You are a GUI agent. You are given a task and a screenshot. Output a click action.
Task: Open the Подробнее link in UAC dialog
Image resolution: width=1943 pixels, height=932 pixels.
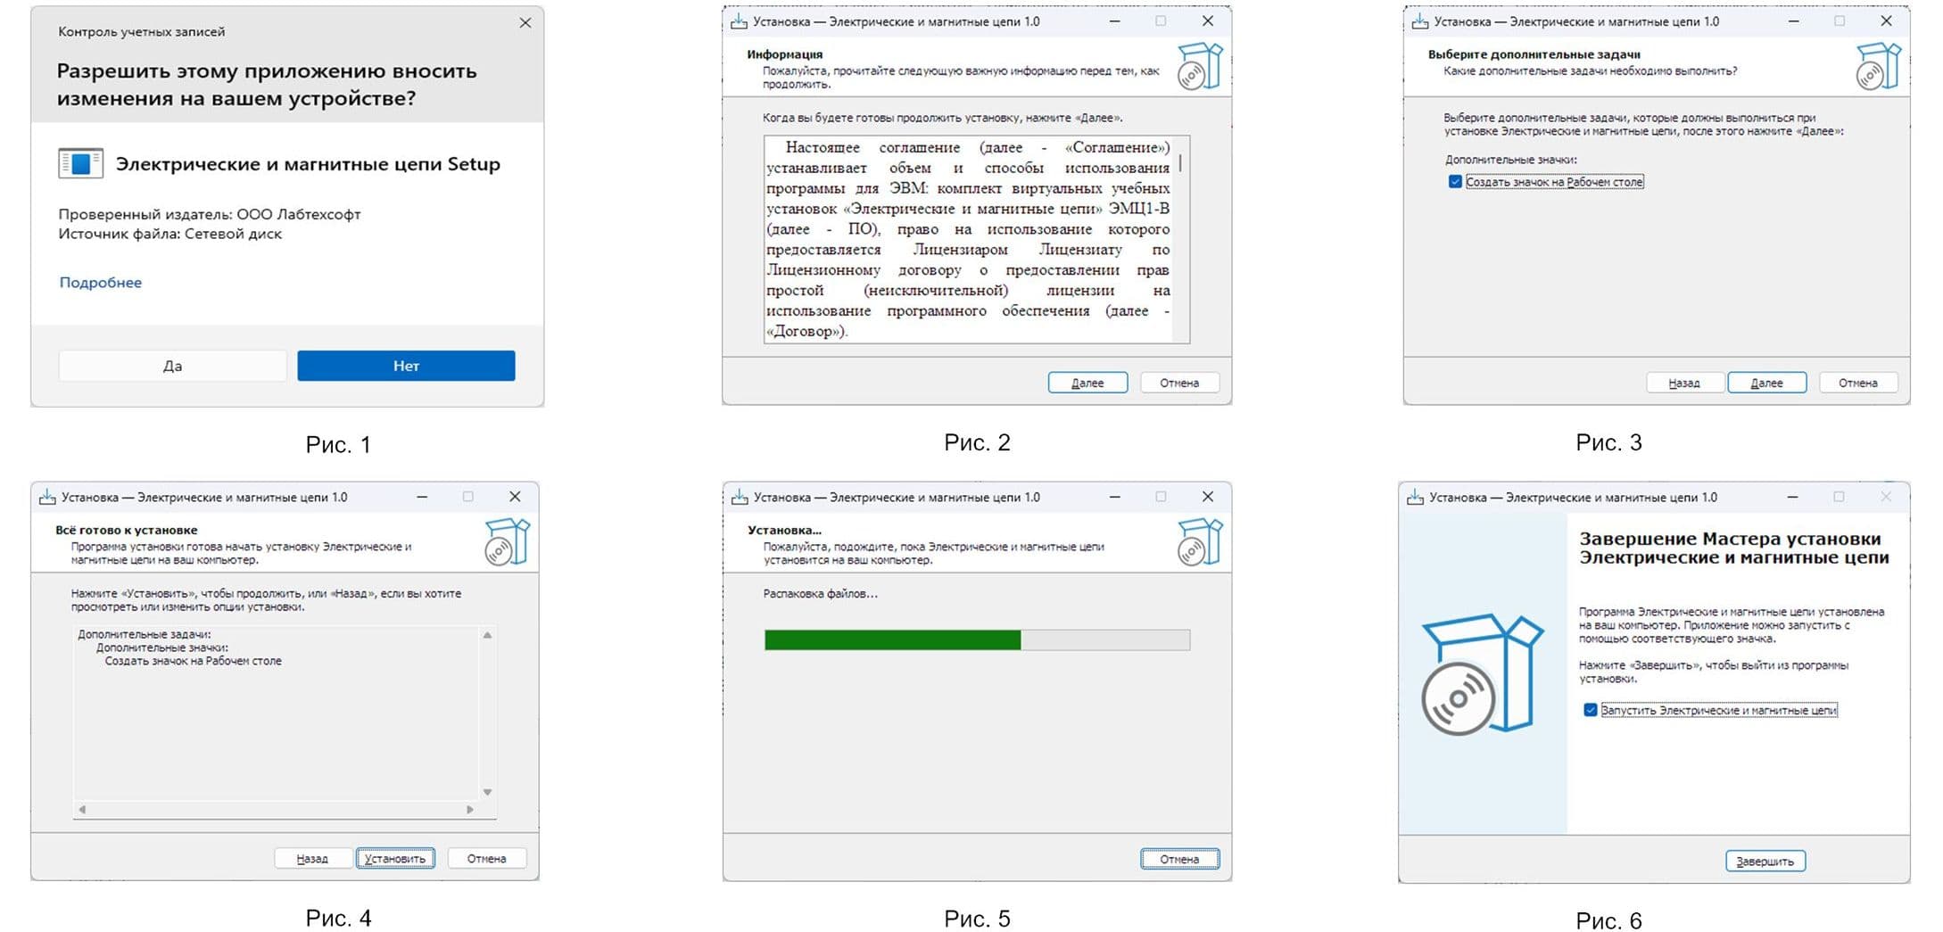[x=100, y=283]
